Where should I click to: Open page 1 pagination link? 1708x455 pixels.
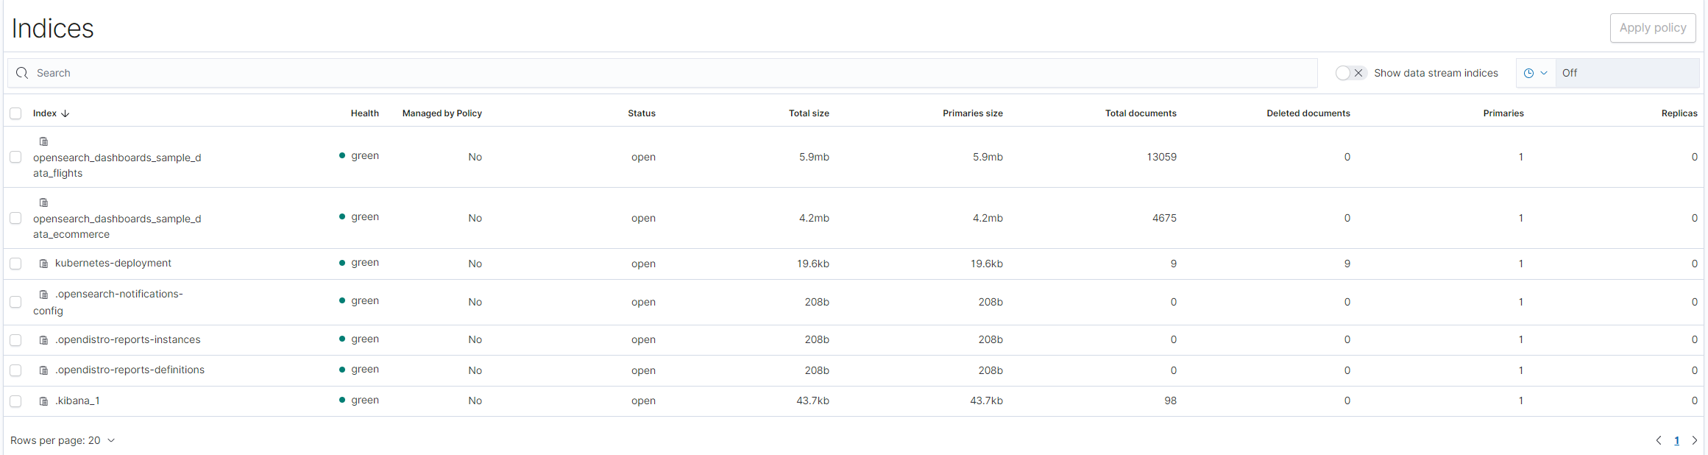coord(1676,440)
